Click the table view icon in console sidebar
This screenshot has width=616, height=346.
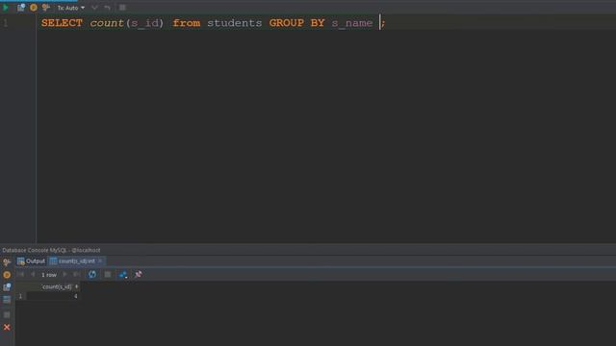(x=7, y=300)
